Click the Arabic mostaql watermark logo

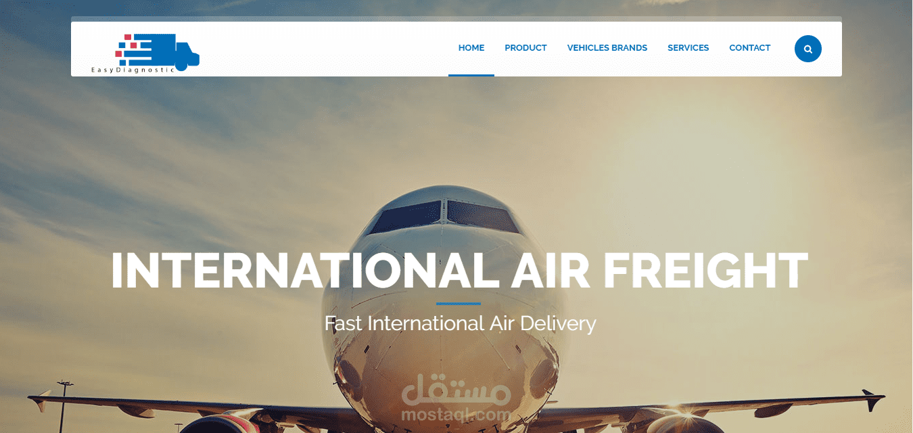click(456, 390)
